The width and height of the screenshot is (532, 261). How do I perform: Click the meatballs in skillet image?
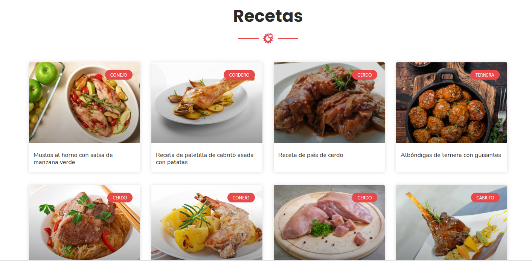point(451,103)
